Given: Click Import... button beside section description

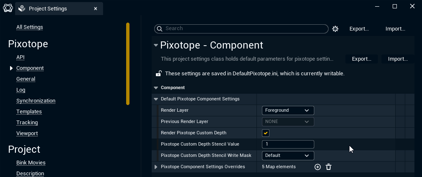Looking at the screenshot, I should (x=398, y=59).
